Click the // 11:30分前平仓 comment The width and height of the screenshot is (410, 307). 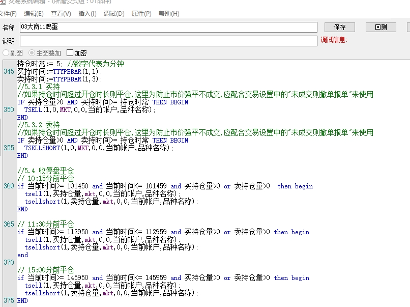pyautogui.click(x=45, y=225)
